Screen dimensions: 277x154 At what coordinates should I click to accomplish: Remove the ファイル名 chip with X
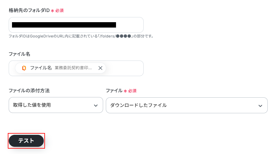click(100, 68)
